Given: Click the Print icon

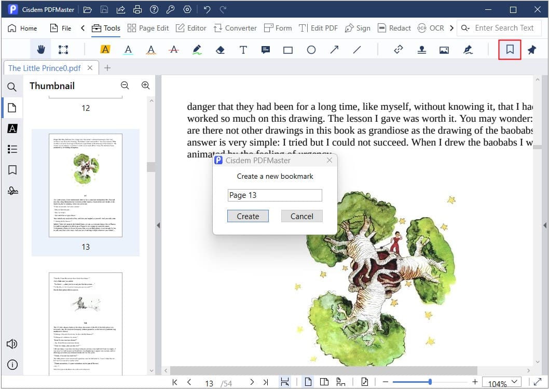Looking at the screenshot, I should tap(137, 9).
